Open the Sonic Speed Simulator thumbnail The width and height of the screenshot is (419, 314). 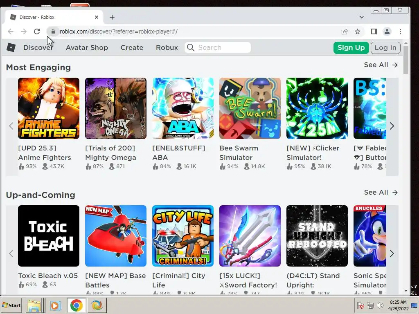pos(370,236)
